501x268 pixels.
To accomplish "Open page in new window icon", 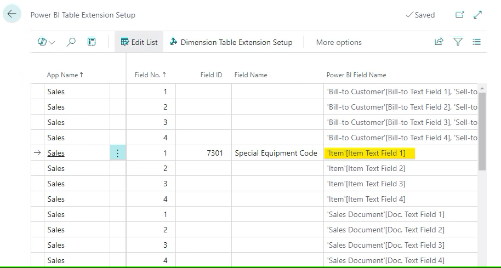I will tap(459, 15).
